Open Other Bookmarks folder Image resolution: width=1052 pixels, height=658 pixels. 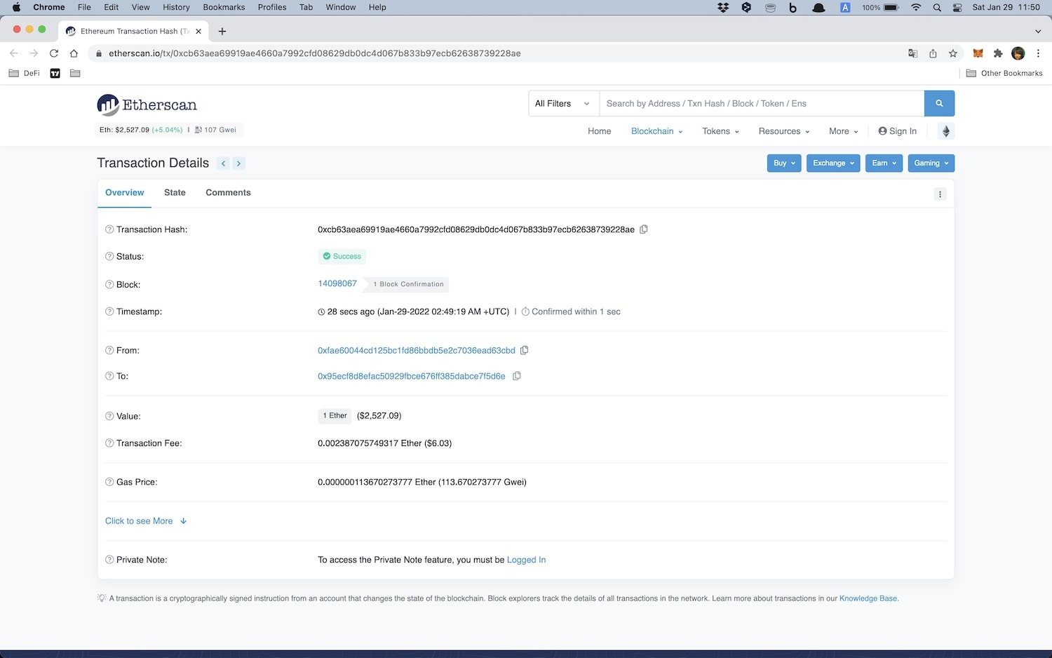[x=1004, y=73]
